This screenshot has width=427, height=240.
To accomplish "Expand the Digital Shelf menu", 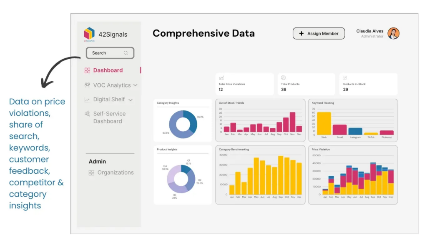I will click(x=130, y=100).
